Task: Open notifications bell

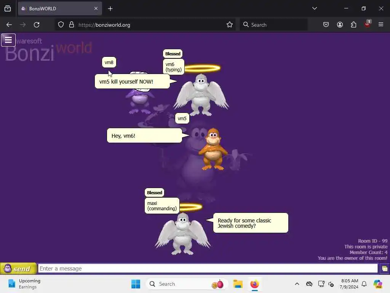Action: [364, 284]
